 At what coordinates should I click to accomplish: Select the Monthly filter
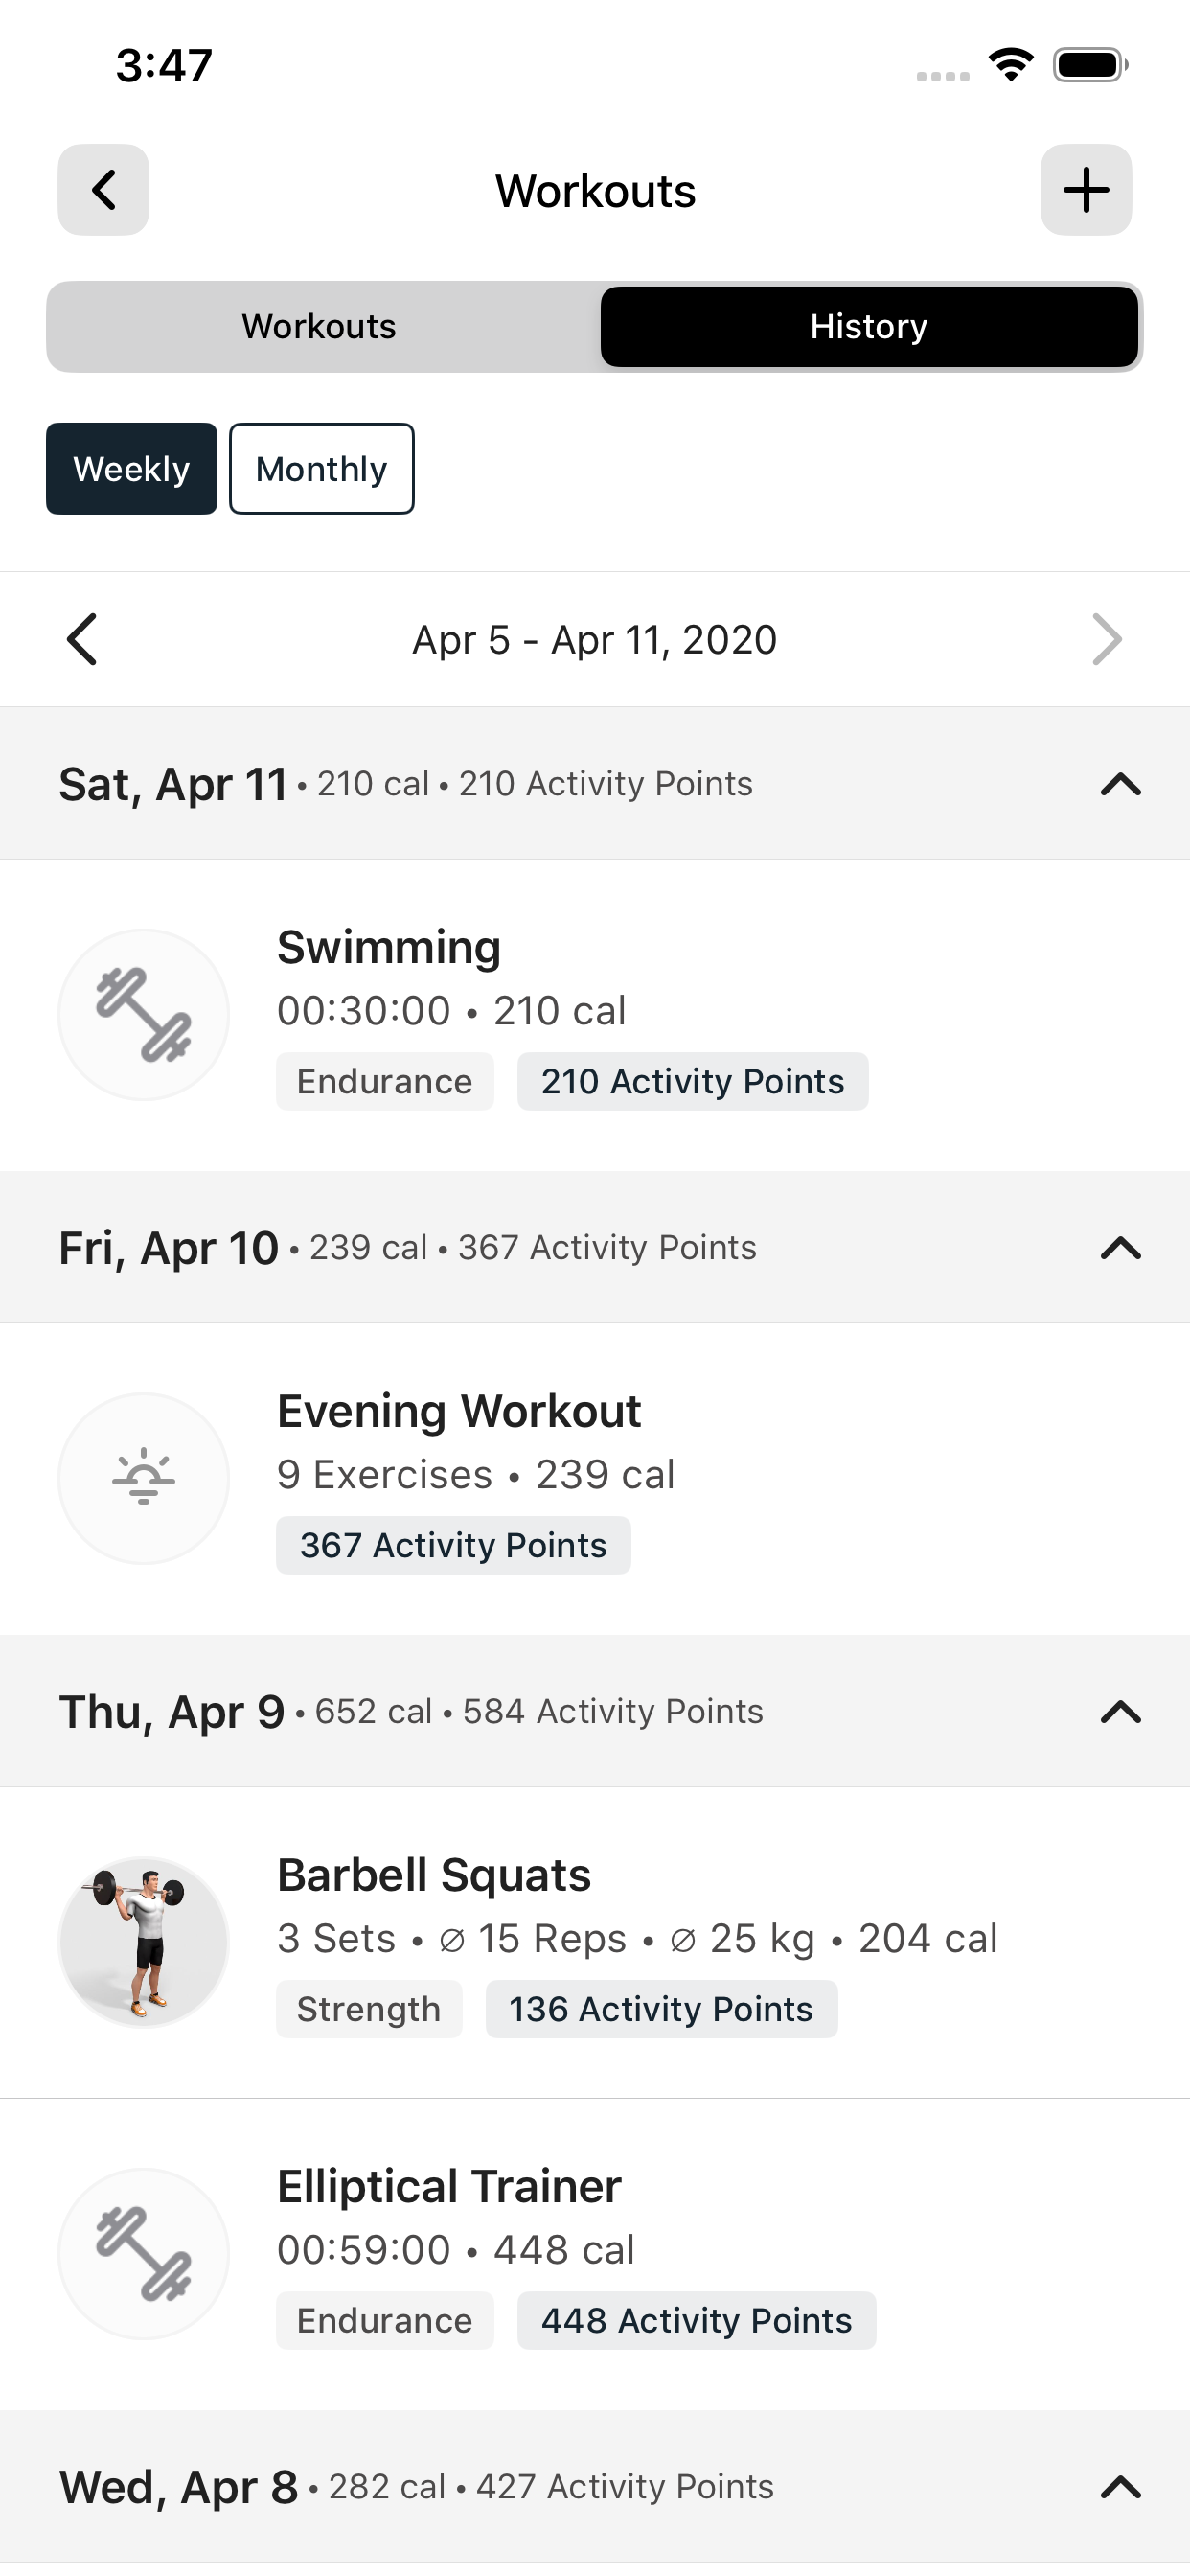coord(322,468)
